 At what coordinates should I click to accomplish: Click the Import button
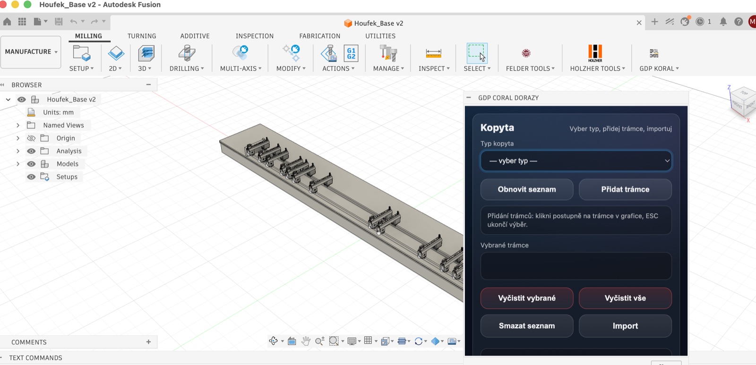point(625,326)
